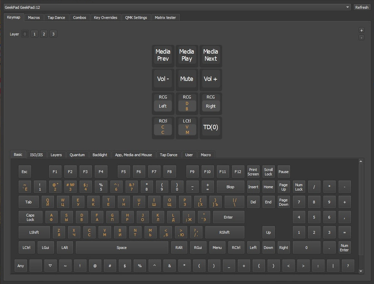
Task: Increase keymap size with plus button
Action: (361, 30)
